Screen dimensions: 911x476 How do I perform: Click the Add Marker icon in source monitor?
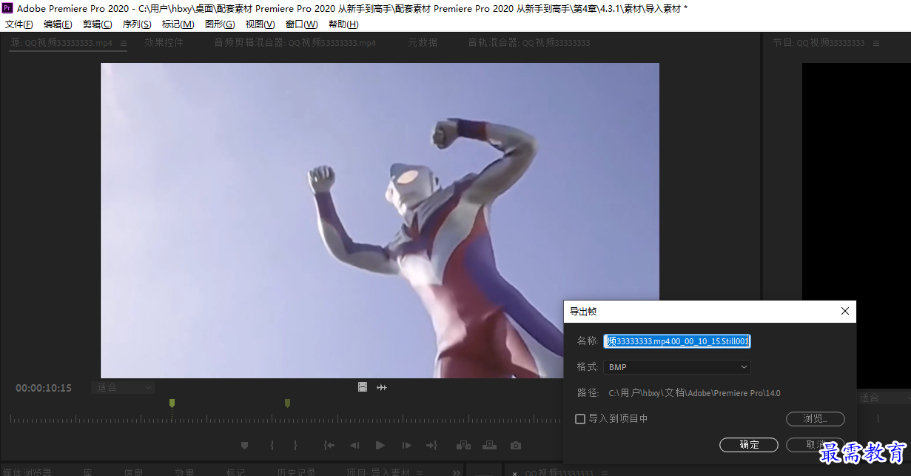click(244, 446)
